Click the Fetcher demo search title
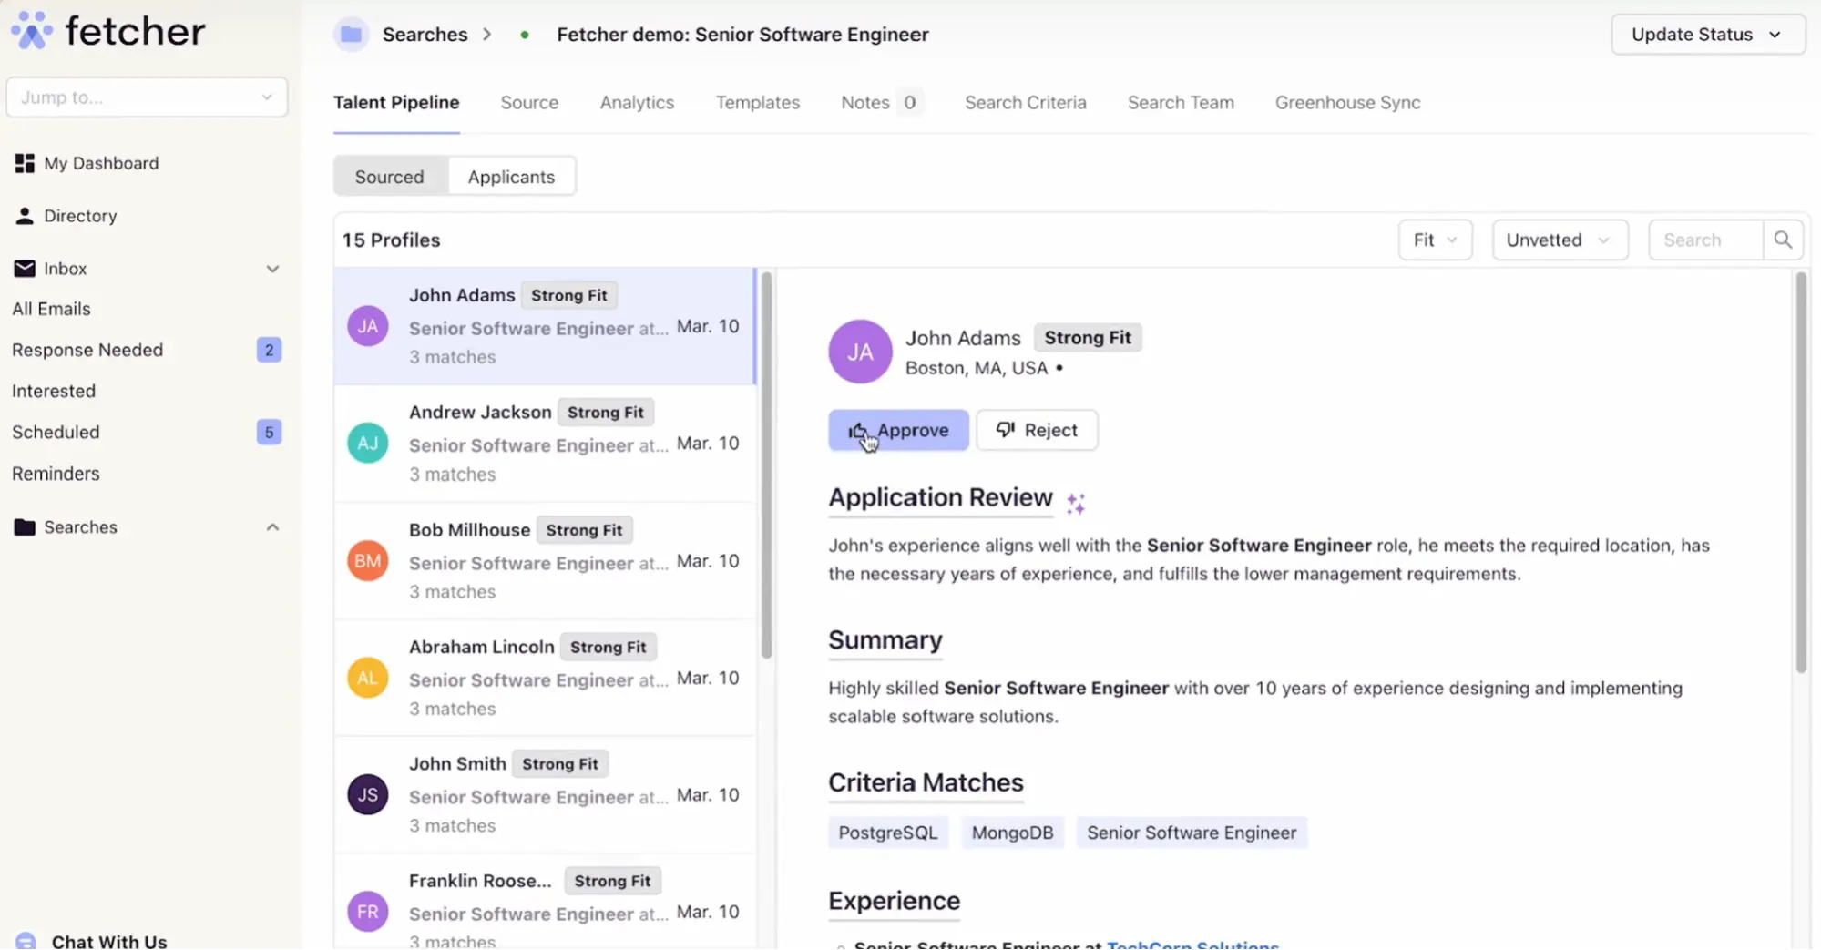This screenshot has width=1821, height=950. point(742,35)
